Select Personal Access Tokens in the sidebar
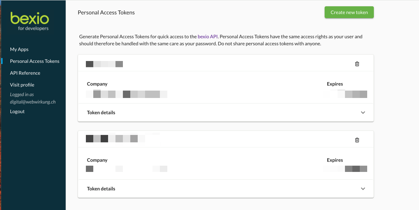 coord(34,61)
